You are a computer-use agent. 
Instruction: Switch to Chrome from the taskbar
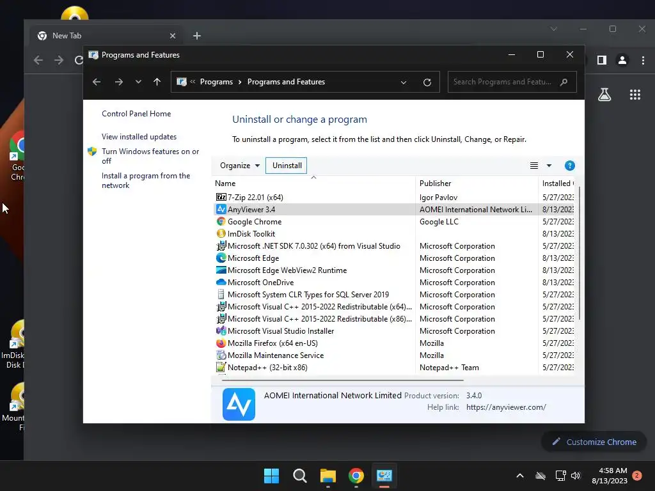356,476
